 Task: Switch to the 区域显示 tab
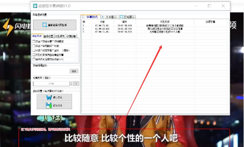pos(128,17)
